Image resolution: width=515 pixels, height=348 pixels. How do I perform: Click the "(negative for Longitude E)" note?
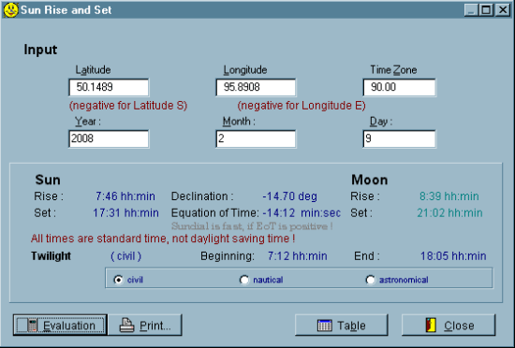pos(302,106)
